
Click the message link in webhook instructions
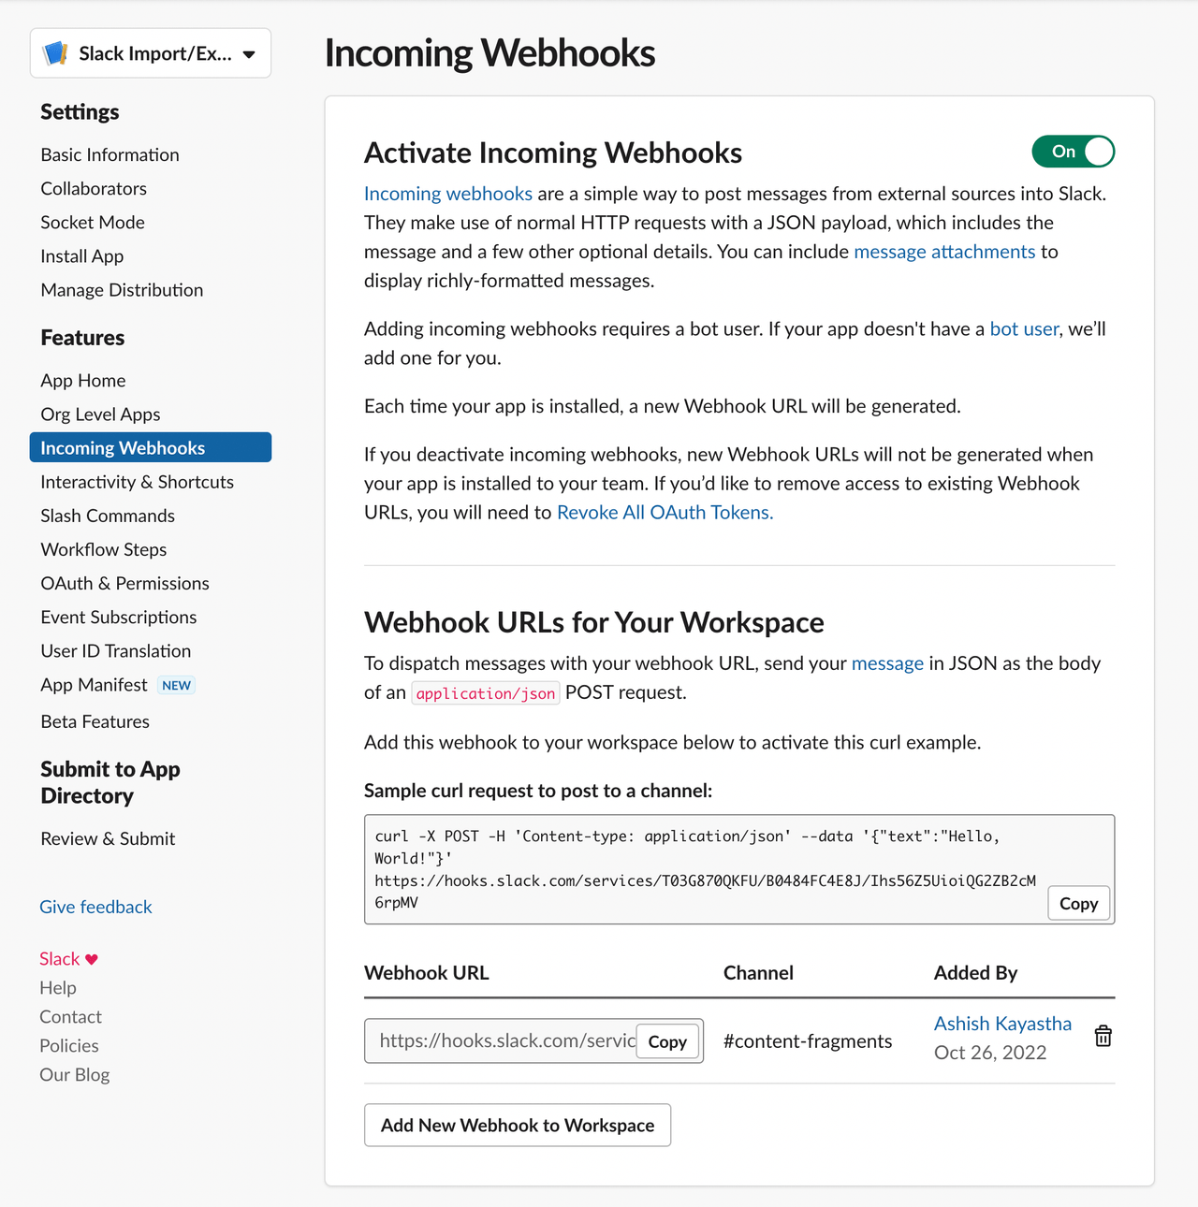coord(887,663)
